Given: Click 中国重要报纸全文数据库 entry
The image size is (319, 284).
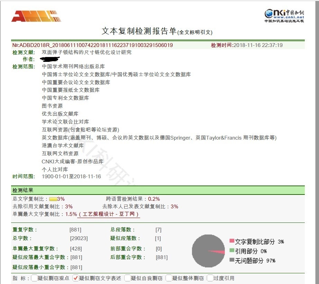Looking at the screenshot, I should point(71,90).
